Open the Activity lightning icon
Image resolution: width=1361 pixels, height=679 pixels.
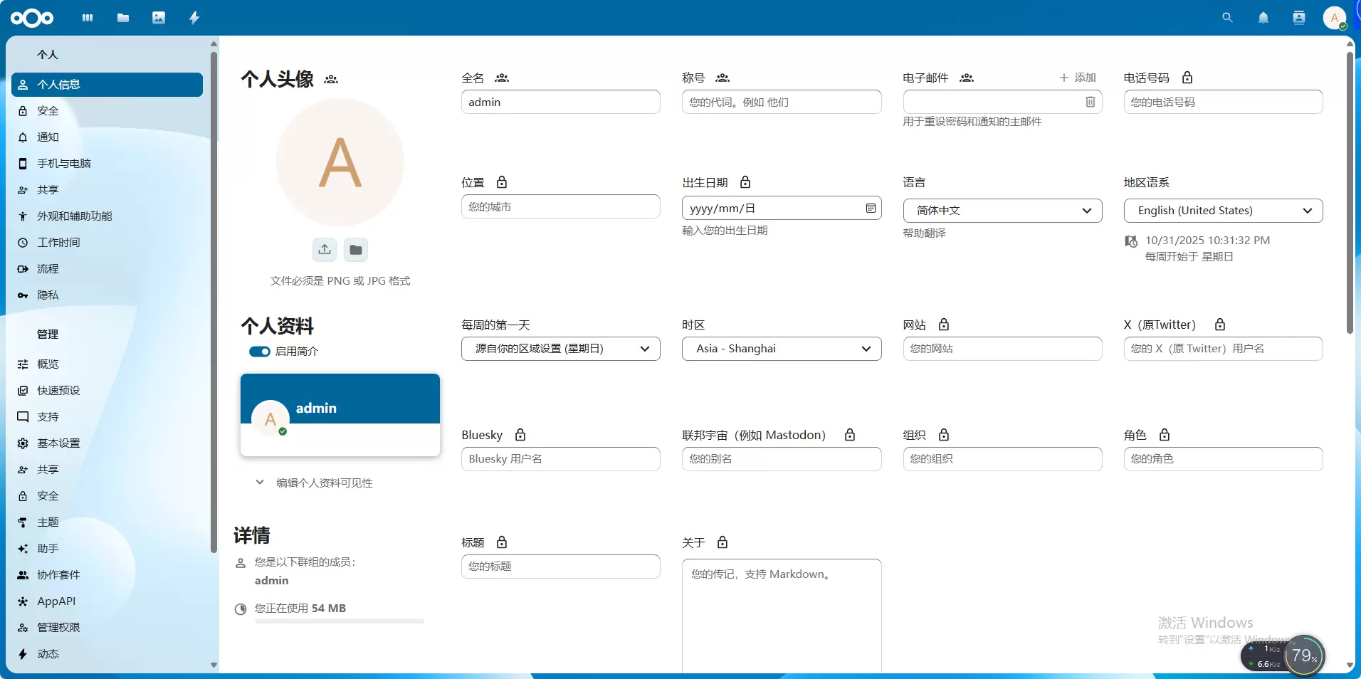pos(194,18)
